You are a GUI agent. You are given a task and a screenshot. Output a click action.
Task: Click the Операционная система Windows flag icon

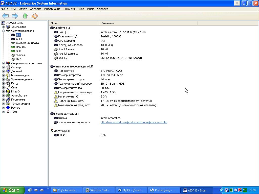coord(8,63)
